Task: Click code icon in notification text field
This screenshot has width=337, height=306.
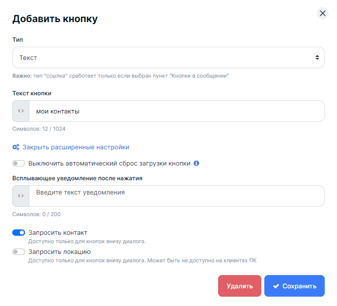Action: [21, 195]
